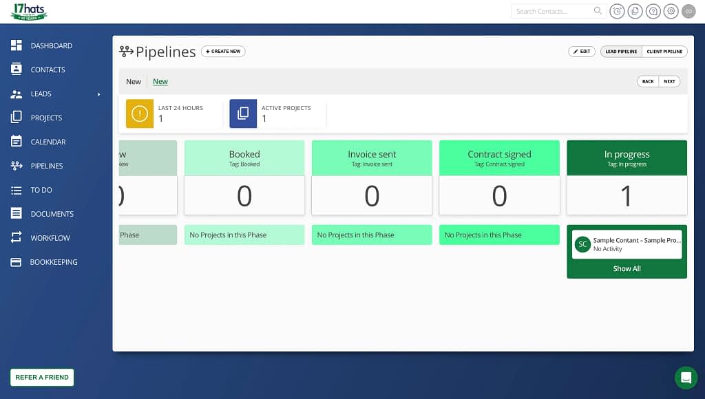The image size is (705, 399).
Task: Click the SC avatar on sample project
Action: click(x=582, y=244)
